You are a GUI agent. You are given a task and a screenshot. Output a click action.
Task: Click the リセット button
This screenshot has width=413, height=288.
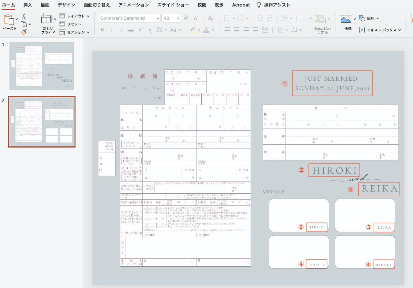point(74,24)
